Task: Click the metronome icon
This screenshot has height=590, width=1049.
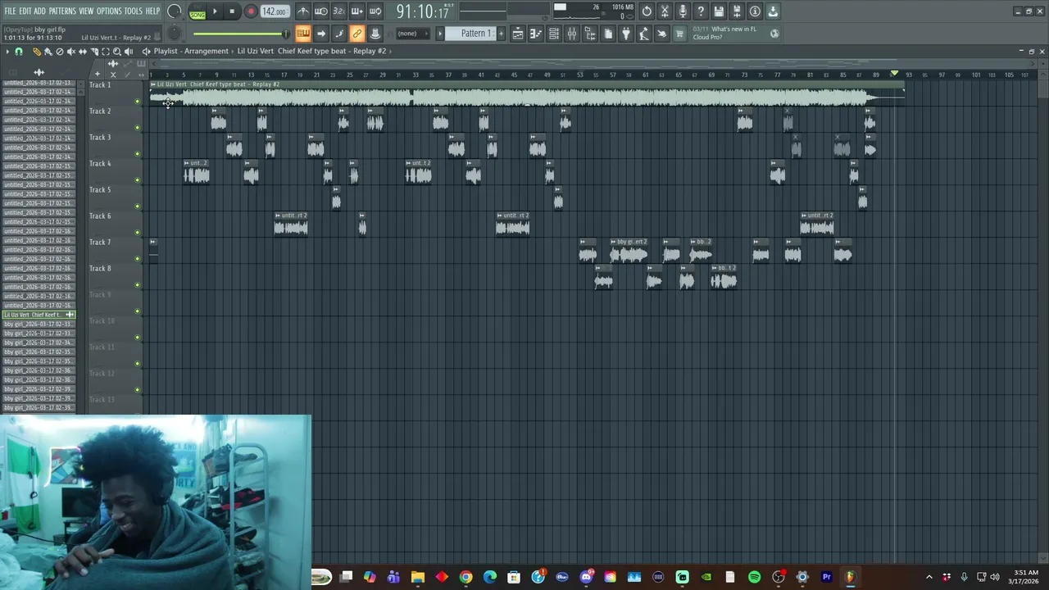Action: 303,11
